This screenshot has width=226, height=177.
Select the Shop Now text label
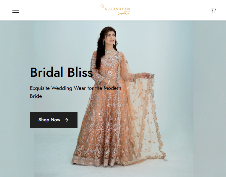click(49, 120)
